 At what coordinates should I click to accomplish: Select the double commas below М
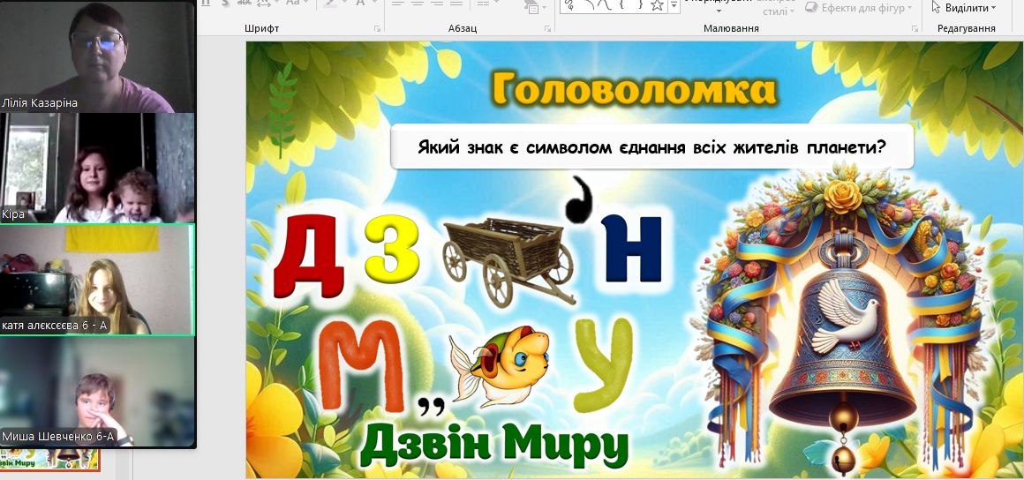coord(431,409)
